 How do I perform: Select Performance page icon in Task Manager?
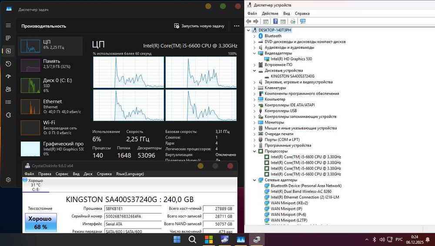point(8,51)
